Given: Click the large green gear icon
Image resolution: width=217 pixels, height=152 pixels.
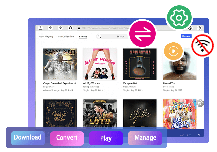Looking at the screenshot, I should pos(179,18).
